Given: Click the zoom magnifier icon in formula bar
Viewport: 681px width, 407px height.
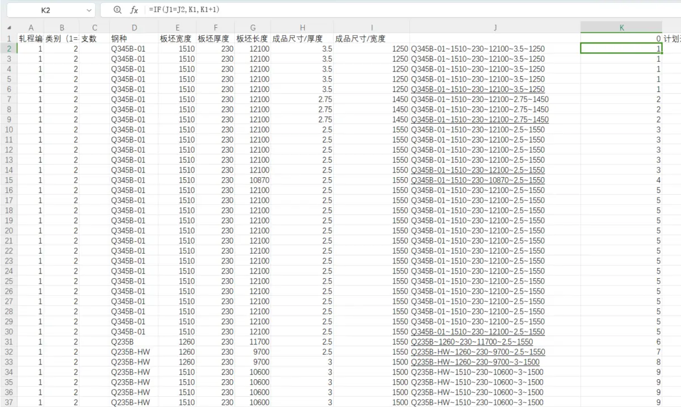Looking at the screenshot, I should [x=117, y=10].
